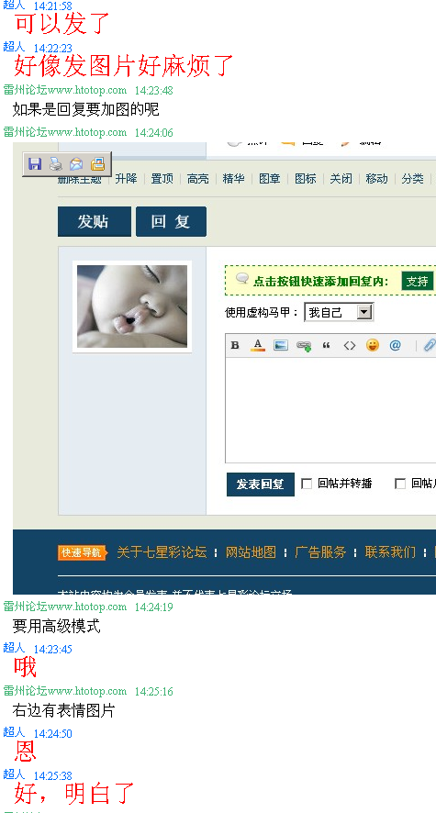Click the print image icon
Image resolution: width=436 pixels, height=813 pixels.
pos(55,164)
